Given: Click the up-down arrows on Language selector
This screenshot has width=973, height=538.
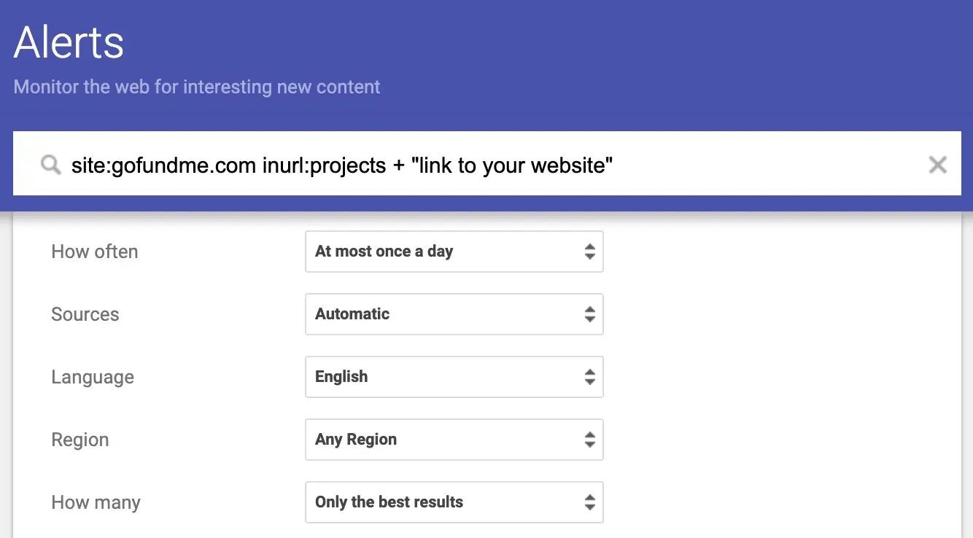Looking at the screenshot, I should click(589, 377).
